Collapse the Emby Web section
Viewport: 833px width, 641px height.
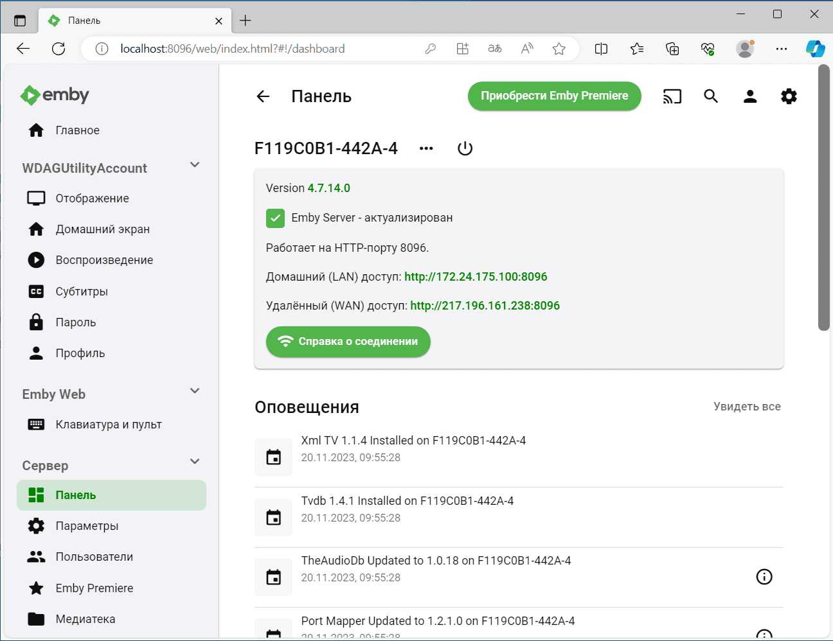click(195, 391)
